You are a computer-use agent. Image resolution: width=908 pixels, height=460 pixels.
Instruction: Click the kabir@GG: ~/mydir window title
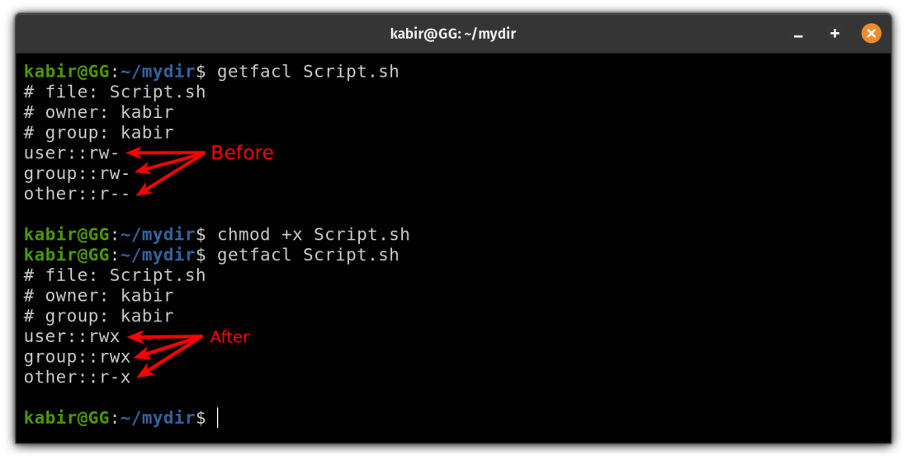(x=453, y=34)
